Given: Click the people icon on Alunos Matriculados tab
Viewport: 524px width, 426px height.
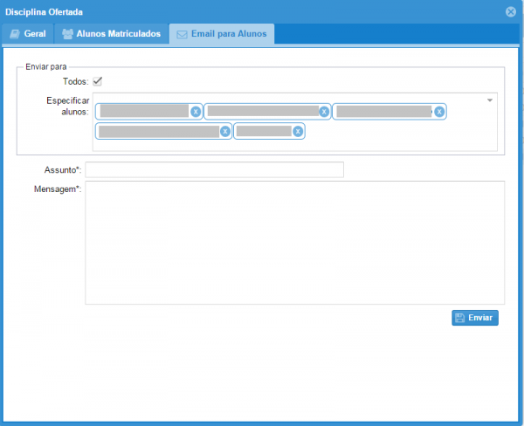Looking at the screenshot, I should coord(67,34).
